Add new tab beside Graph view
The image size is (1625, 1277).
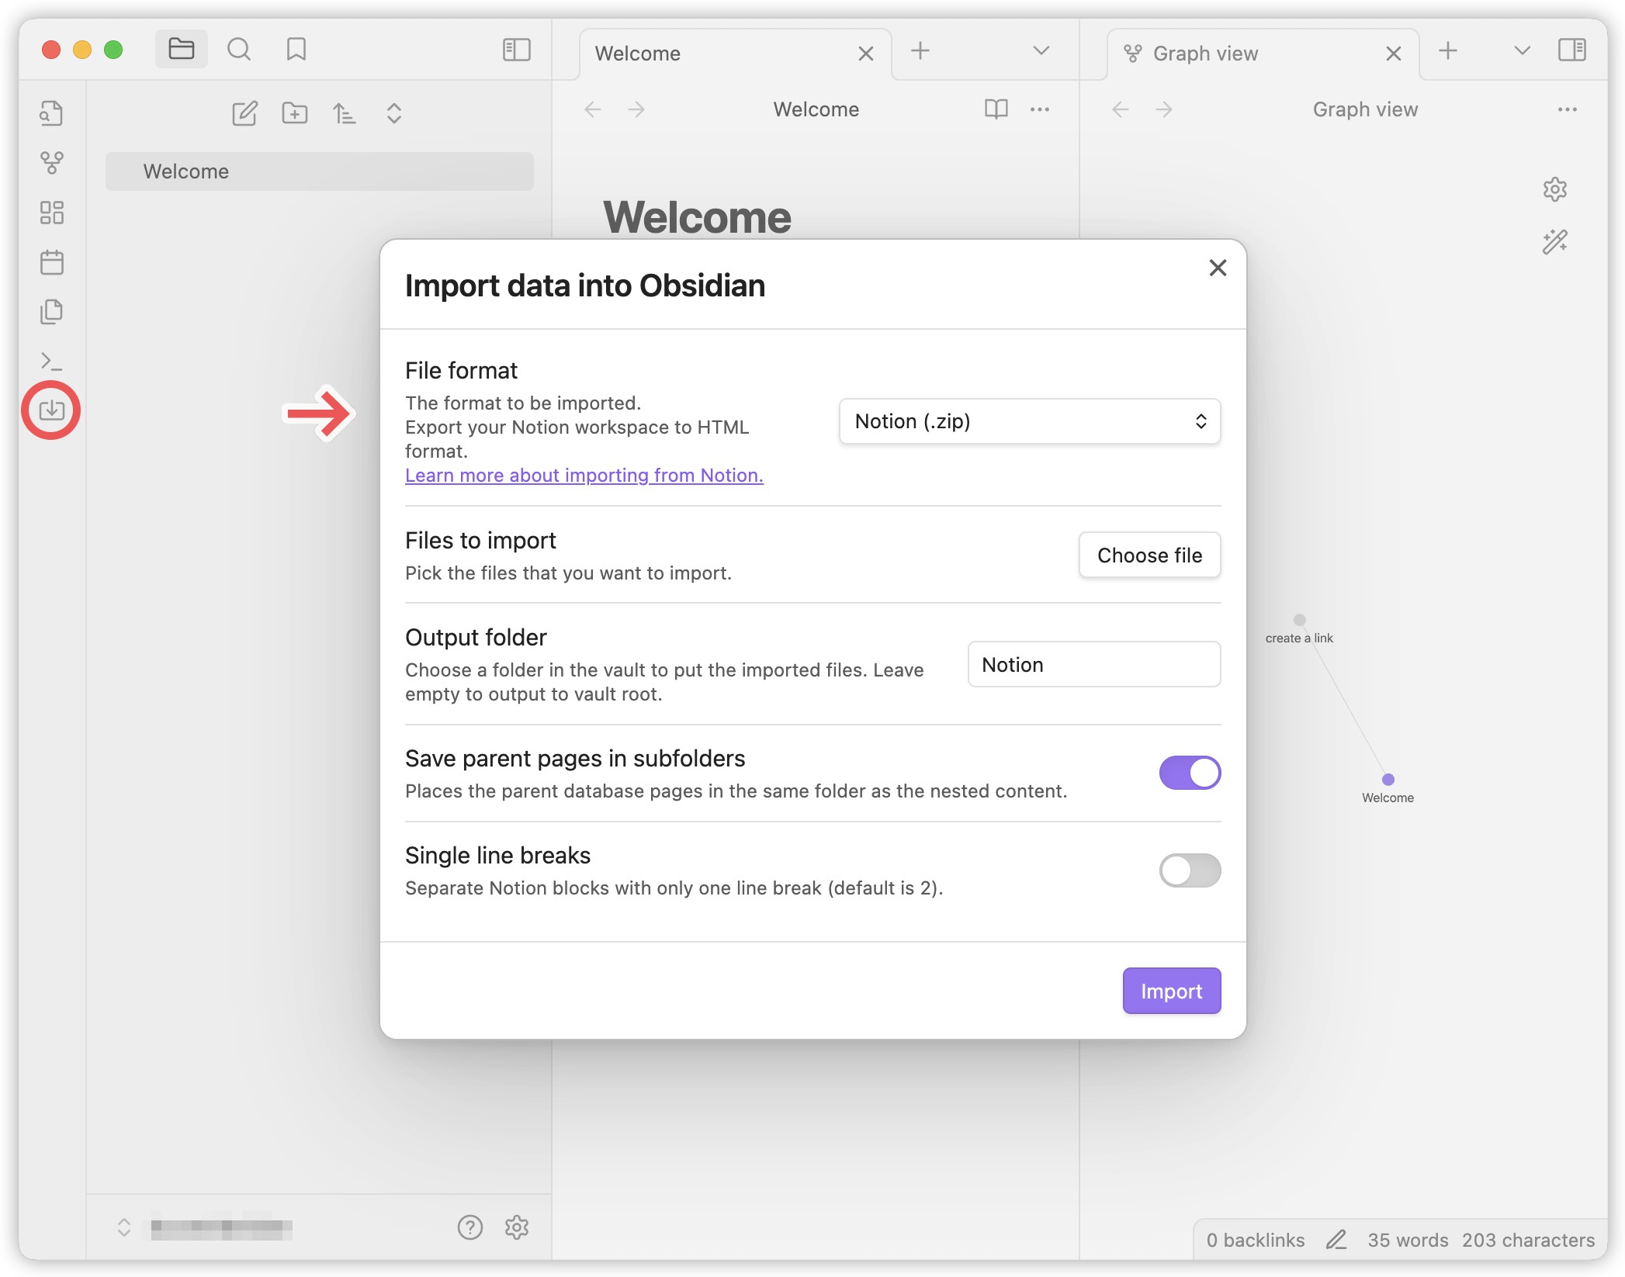point(1447,51)
